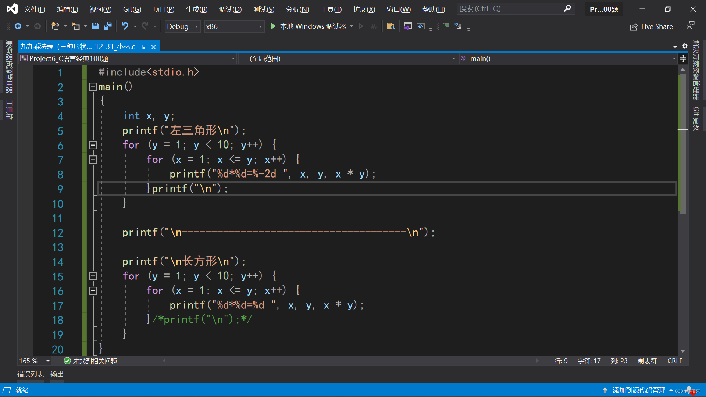
Task: Open the editor settings gear icon
Action: [685, 46]
